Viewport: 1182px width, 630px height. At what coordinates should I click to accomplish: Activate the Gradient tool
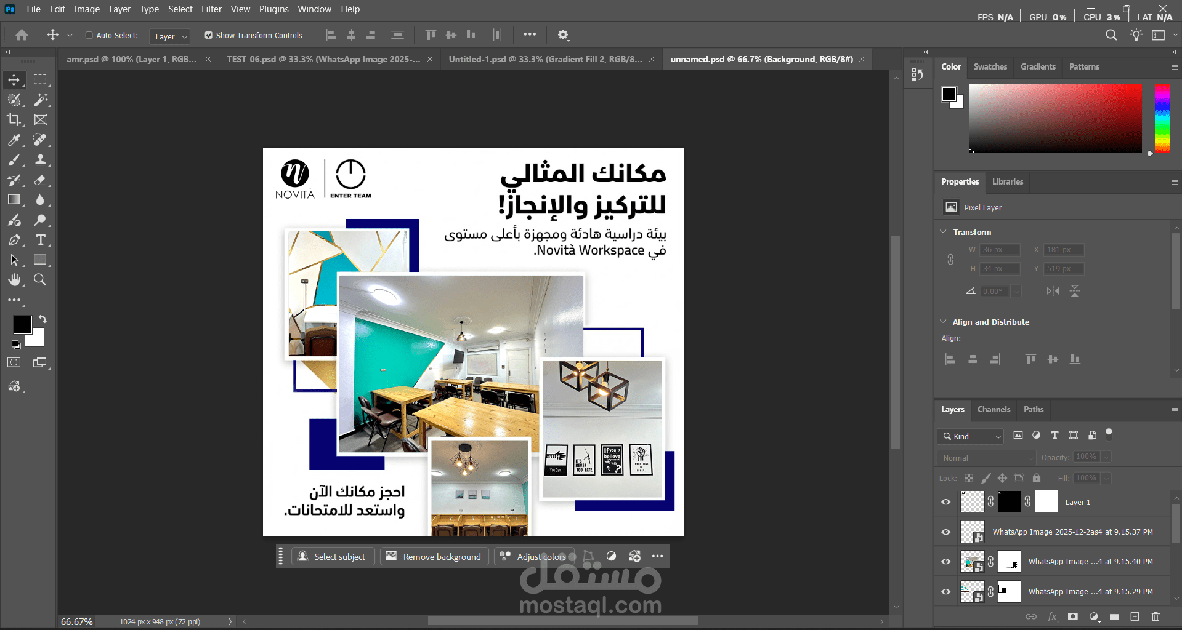pos(15,199)
